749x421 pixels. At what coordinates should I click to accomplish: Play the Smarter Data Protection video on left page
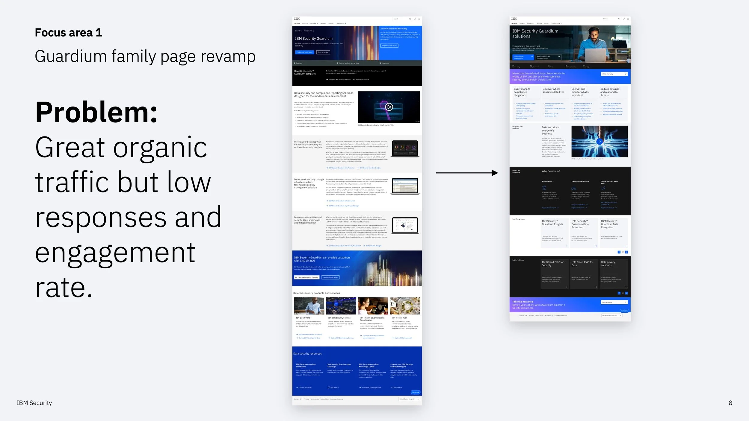[389, 107]
